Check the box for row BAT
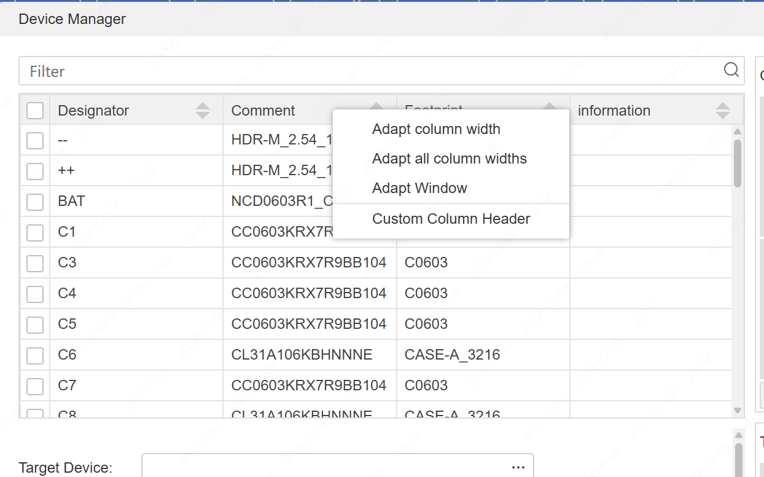Screen dimensions: 764x477 (35, 202)
